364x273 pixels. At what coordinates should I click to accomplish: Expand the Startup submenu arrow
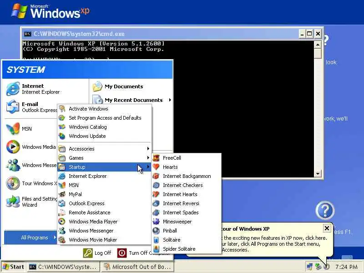pyautogui.click(x=148, y=167)
